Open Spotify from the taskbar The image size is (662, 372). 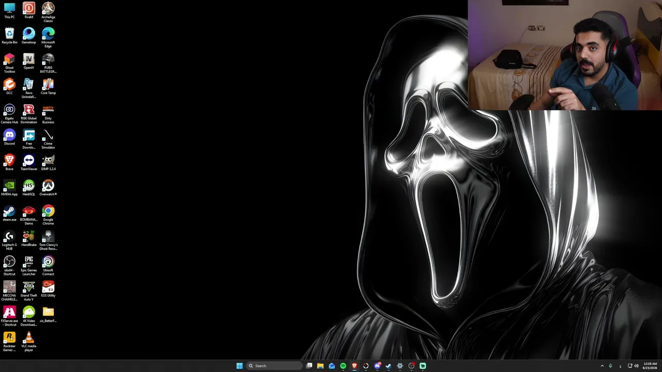point(343,366)
